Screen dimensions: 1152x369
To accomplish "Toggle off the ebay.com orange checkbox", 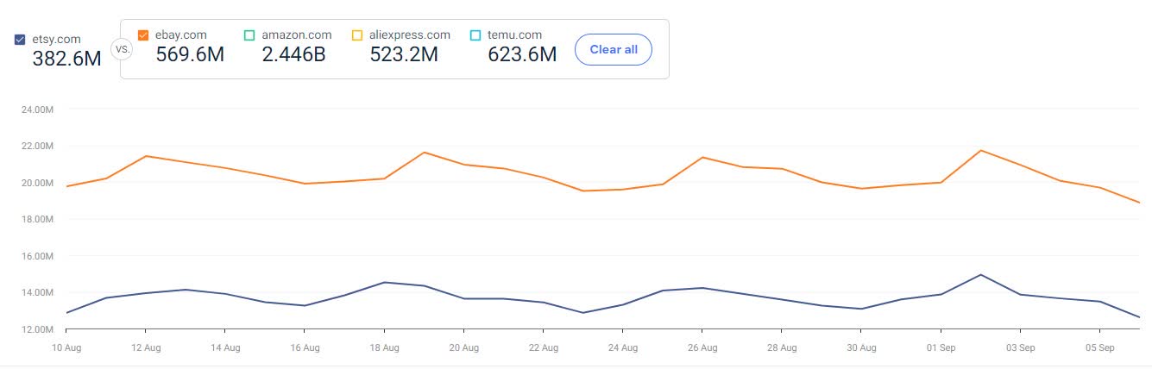I will 143,35.
